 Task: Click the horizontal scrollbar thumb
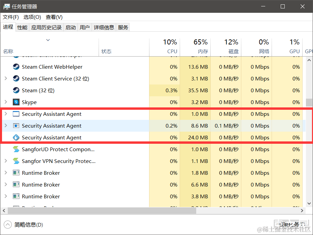(102, 210)
